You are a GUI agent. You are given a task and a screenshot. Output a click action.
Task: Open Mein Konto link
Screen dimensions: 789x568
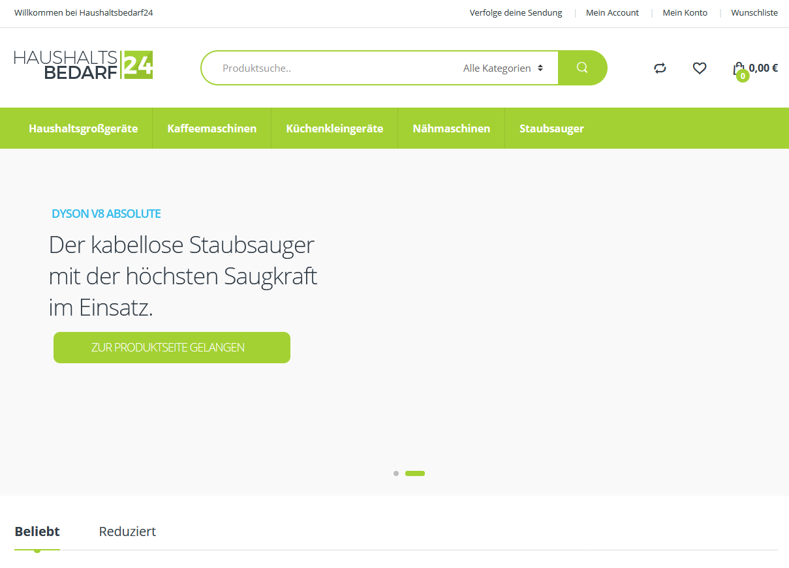click(x=685, y=12)
